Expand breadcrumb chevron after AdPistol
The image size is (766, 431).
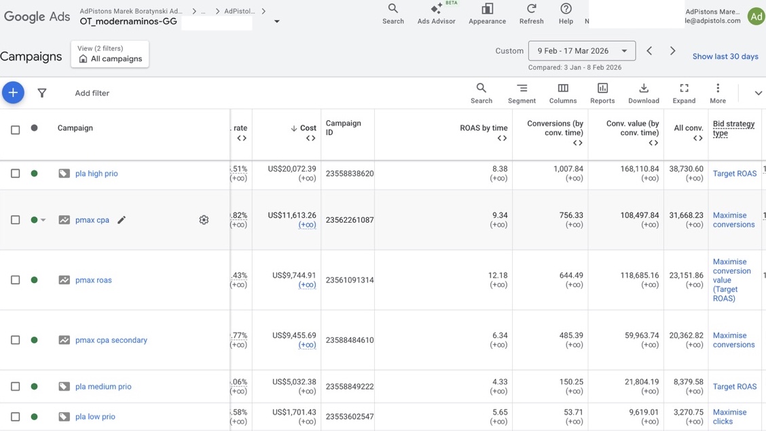point(263,11)
